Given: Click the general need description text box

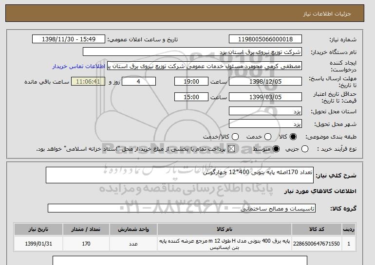Looking at the screenshot, I should point(180,175).
